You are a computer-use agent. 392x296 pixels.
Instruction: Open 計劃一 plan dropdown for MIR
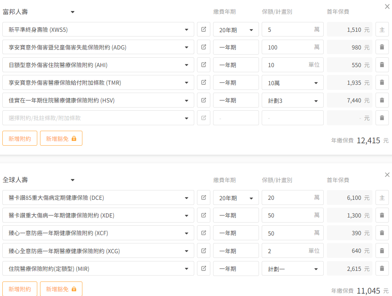[x=292, y=269]
